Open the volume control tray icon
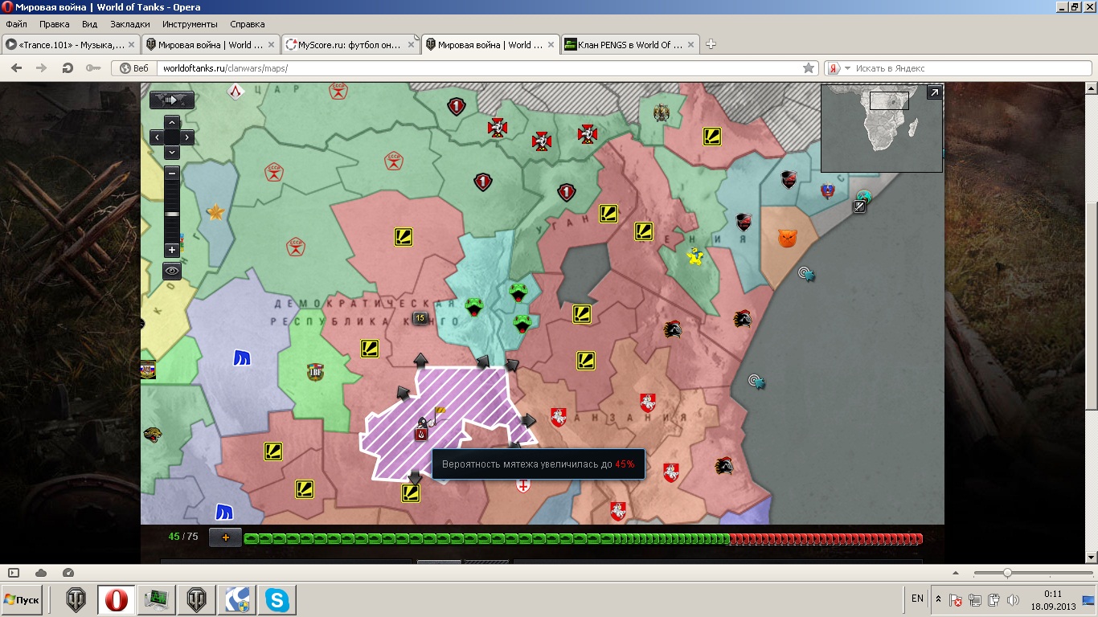The height and width of the screenshot is (617, 1098). click(x=1011, y=600)
